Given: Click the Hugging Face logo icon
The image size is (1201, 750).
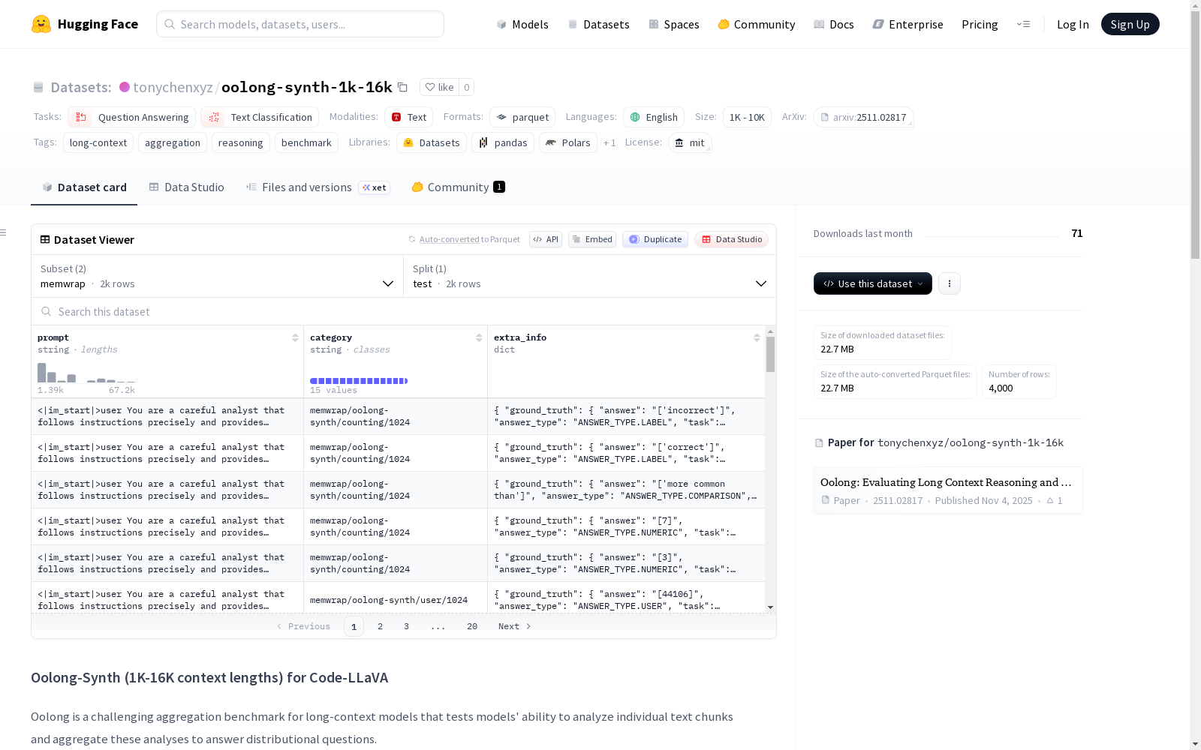Looking at the screenshot, I should click(x=41, y=24).
